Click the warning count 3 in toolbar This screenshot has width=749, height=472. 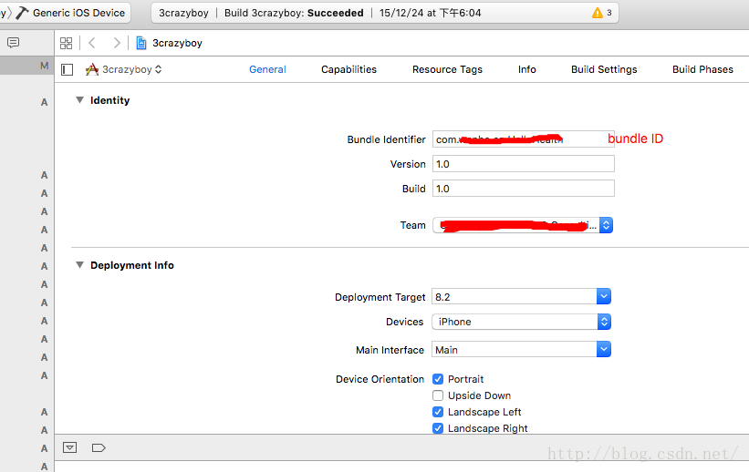pyautogui.click(x=609, y=13)
